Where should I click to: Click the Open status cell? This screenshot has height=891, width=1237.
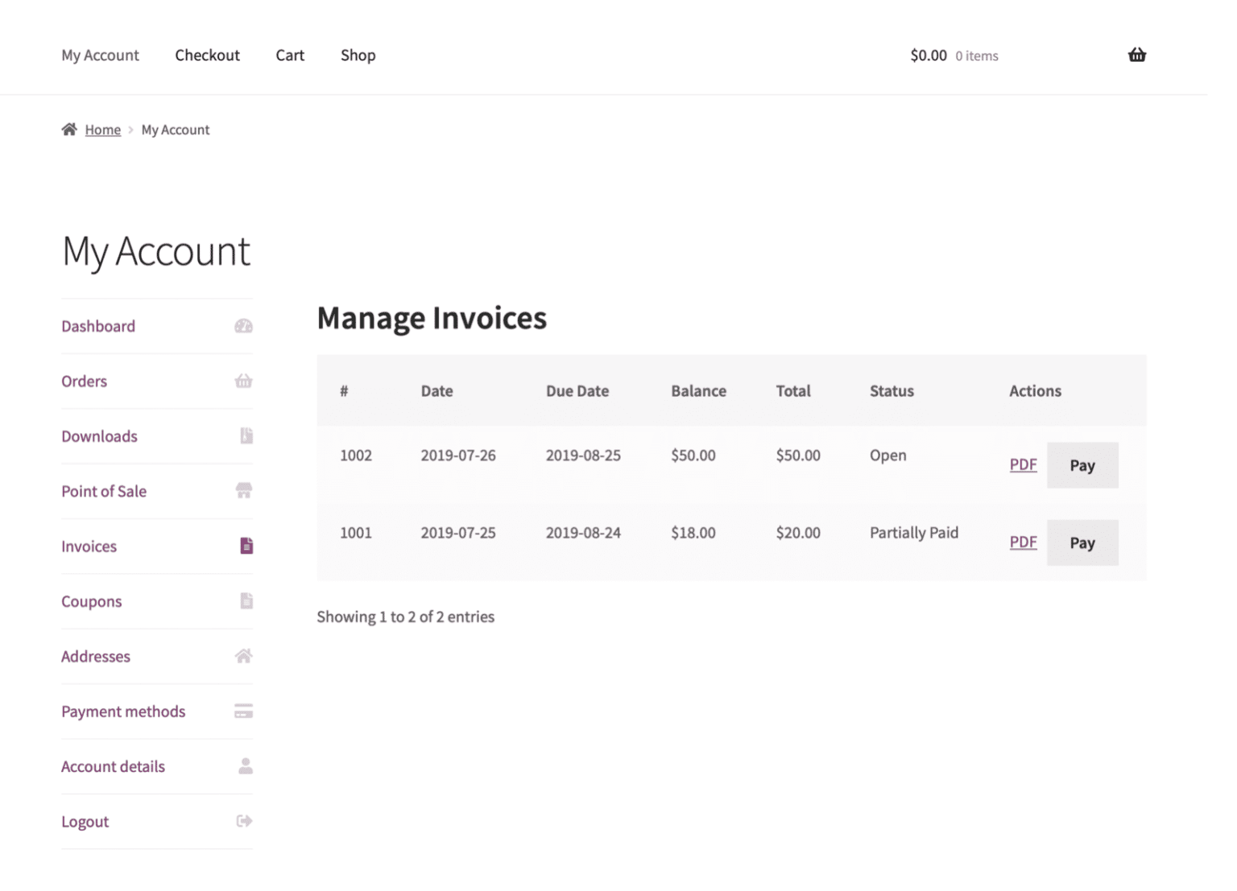pos(888,456)
